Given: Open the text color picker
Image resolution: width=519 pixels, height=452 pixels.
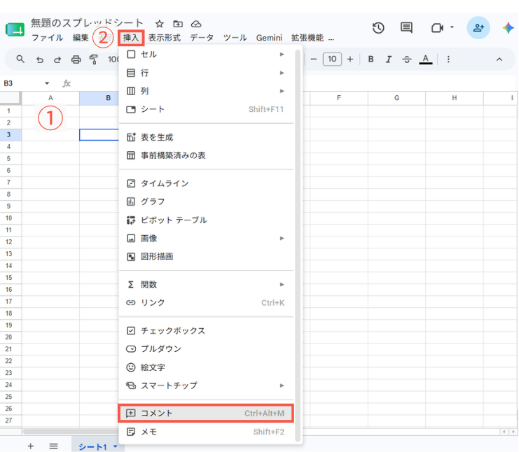Looking at the screenshot, I should pos(426,59).
